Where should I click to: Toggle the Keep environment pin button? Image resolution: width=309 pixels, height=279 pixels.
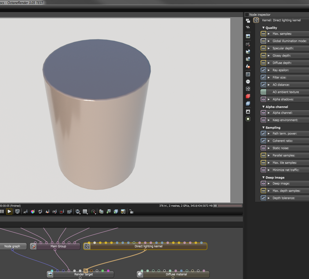tap(263, 120)
